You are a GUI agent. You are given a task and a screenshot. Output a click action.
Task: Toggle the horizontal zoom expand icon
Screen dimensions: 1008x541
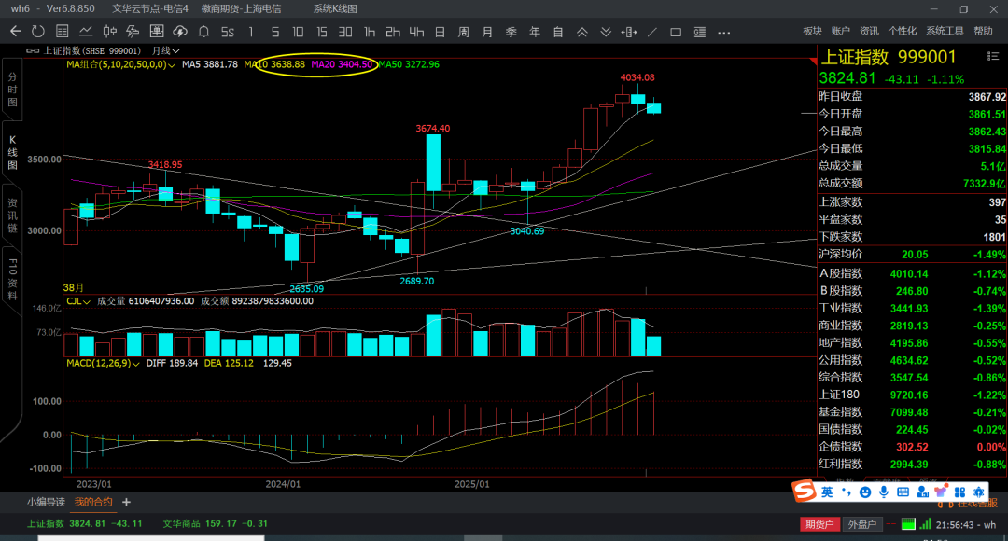point(629,32)
